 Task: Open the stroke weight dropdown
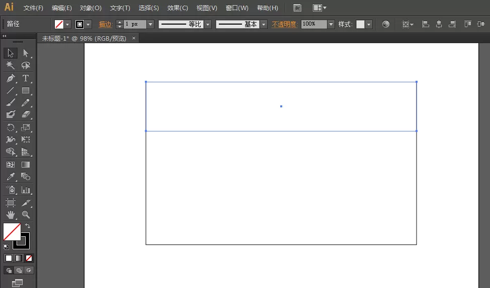[x=150, y=24]
